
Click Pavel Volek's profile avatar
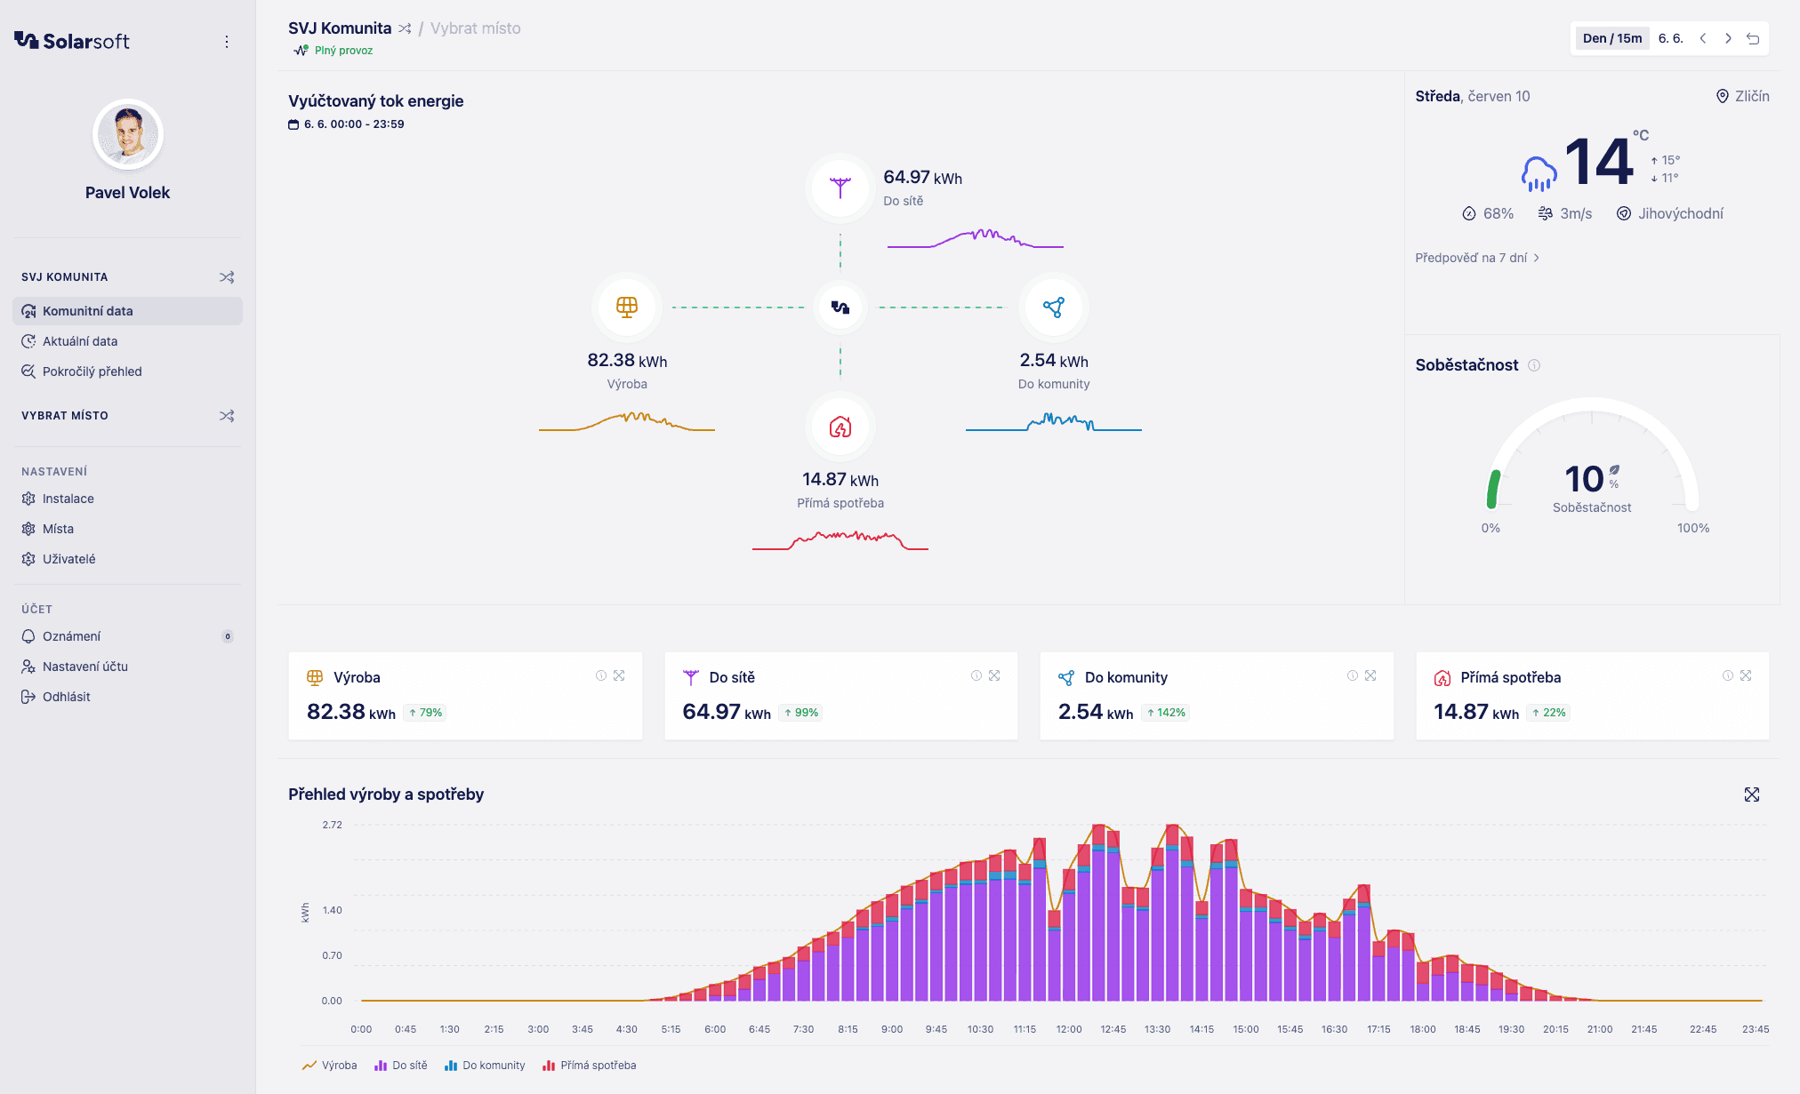[x=128, y=134]
